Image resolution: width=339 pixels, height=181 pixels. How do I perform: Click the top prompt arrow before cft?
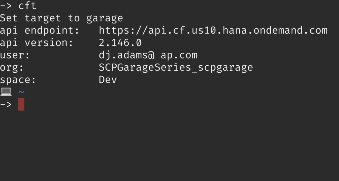point(6,6)
